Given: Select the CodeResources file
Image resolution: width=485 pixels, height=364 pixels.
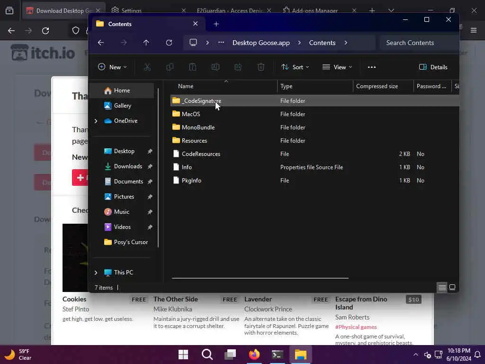Looking at the screenshot, I should click(314, 154).
